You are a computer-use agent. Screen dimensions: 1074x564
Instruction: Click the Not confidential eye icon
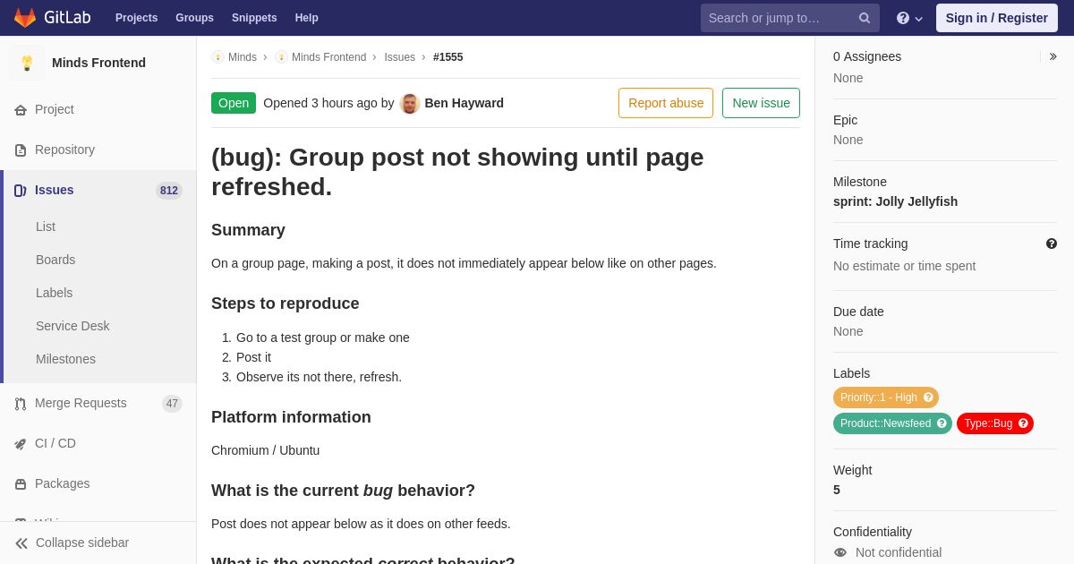click(x=840, y=552)
